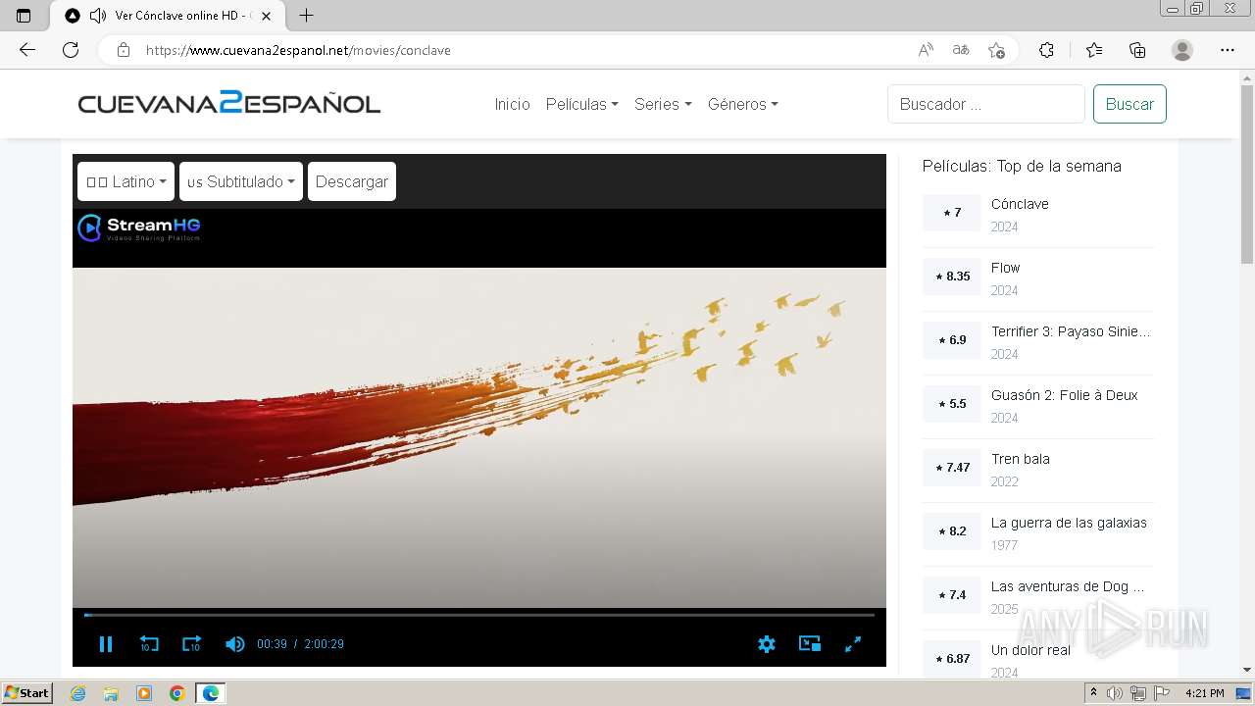This screenshot has width=1255, height=706.
Task: Mute the video player volume
Action: pyautogui.click(x=234, y=644)
